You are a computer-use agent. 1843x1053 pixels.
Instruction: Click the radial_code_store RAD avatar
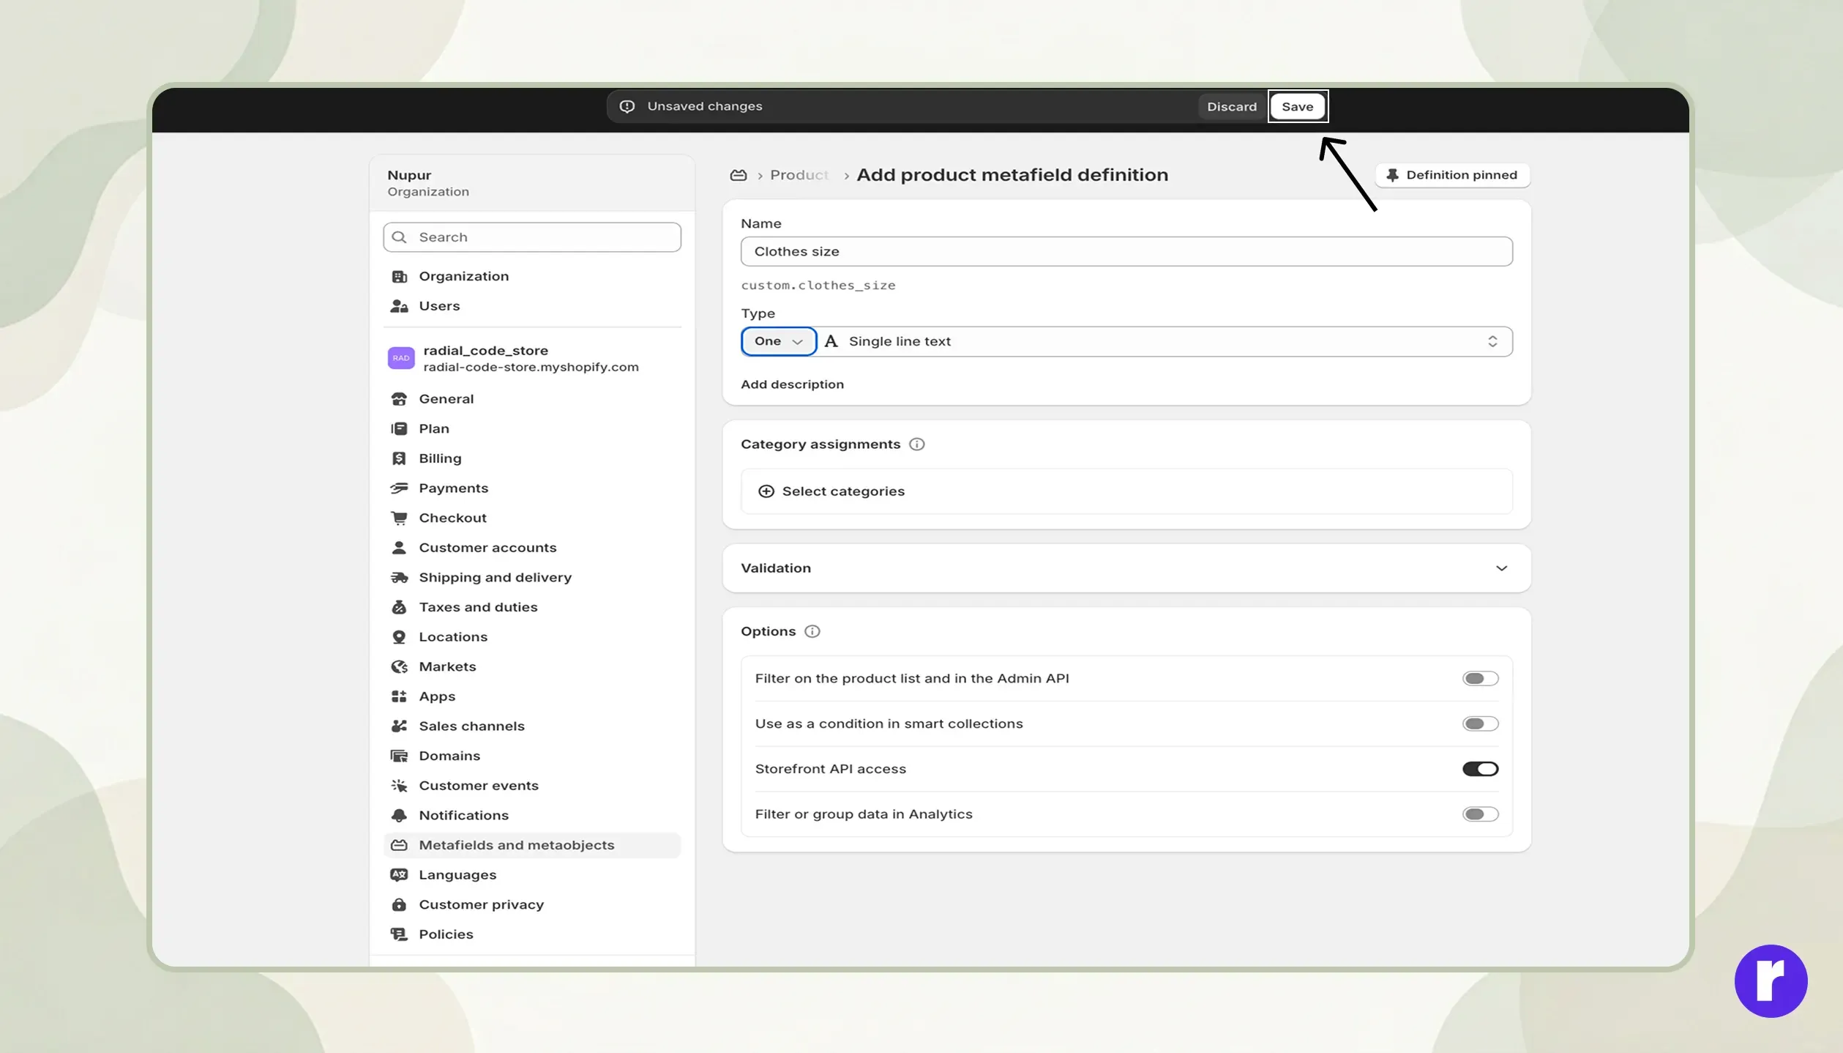click(401, 358)
